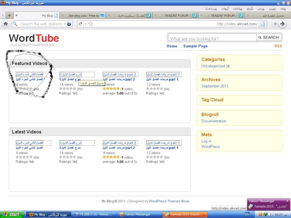
Task: Go to the Home page link
Action: (x=172, y=46)
